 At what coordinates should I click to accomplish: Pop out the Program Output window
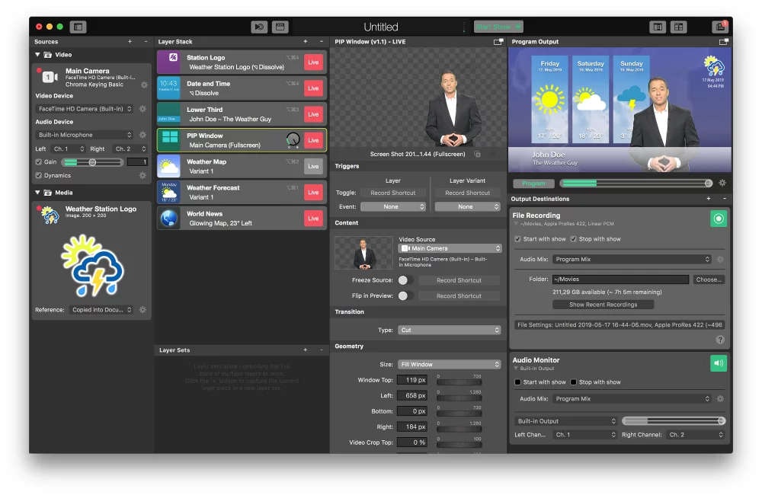click(x=724, y=42)
